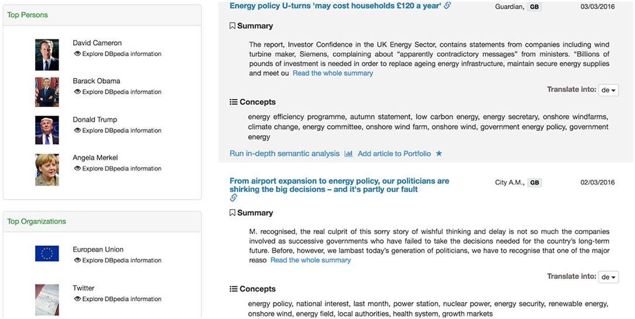635x319 pixels.
Task: Click the bar chart icon after Run in-depth semantic analysis
Action: coord(349,154)
